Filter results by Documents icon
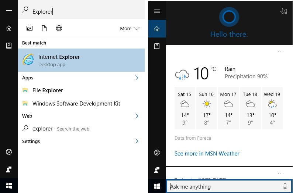Viewport: 293px width, 193px height. pyautogui.click(x=44, y=28)
